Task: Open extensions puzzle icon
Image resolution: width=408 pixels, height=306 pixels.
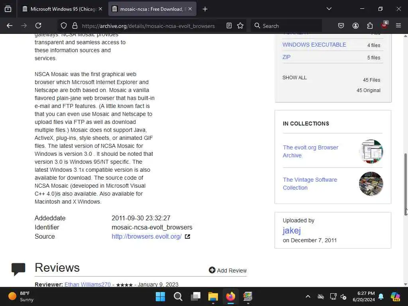Action: click(370, 25)
